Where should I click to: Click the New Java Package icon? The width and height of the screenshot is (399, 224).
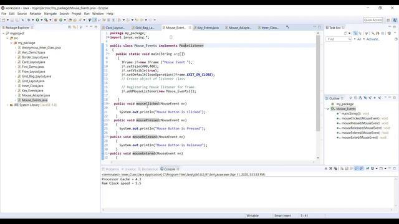tap(55, 20)
